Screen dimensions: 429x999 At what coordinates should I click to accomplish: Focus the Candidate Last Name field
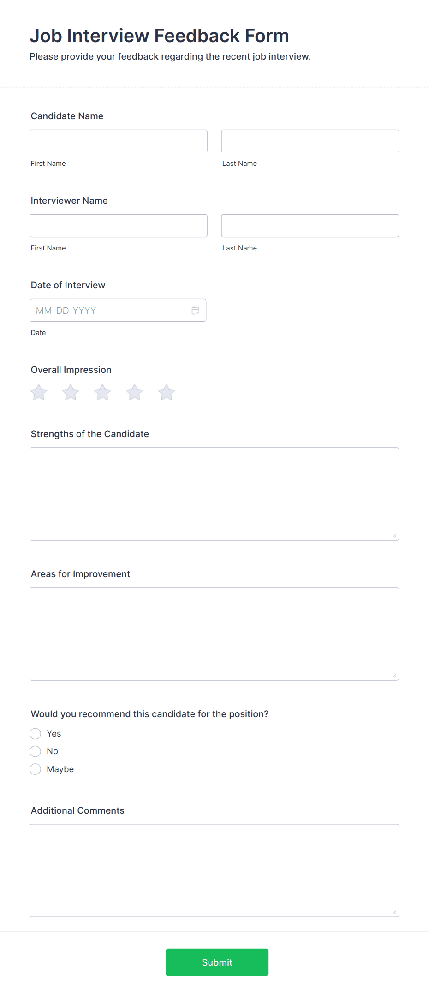[x=310, y=141]
